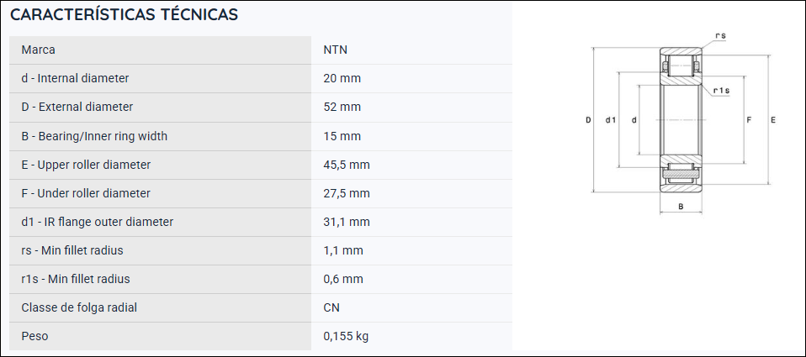The height and width of the screenshot is (357, 806).
Task: Select the rs - Min fillet radius label
Action: (x=72, y=251)
